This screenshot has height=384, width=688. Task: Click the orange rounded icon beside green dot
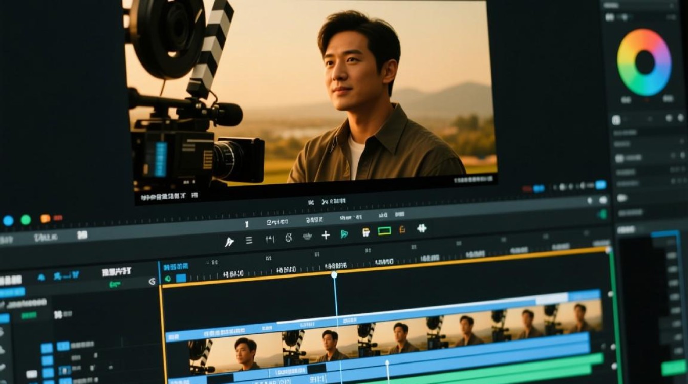[46, 218]
